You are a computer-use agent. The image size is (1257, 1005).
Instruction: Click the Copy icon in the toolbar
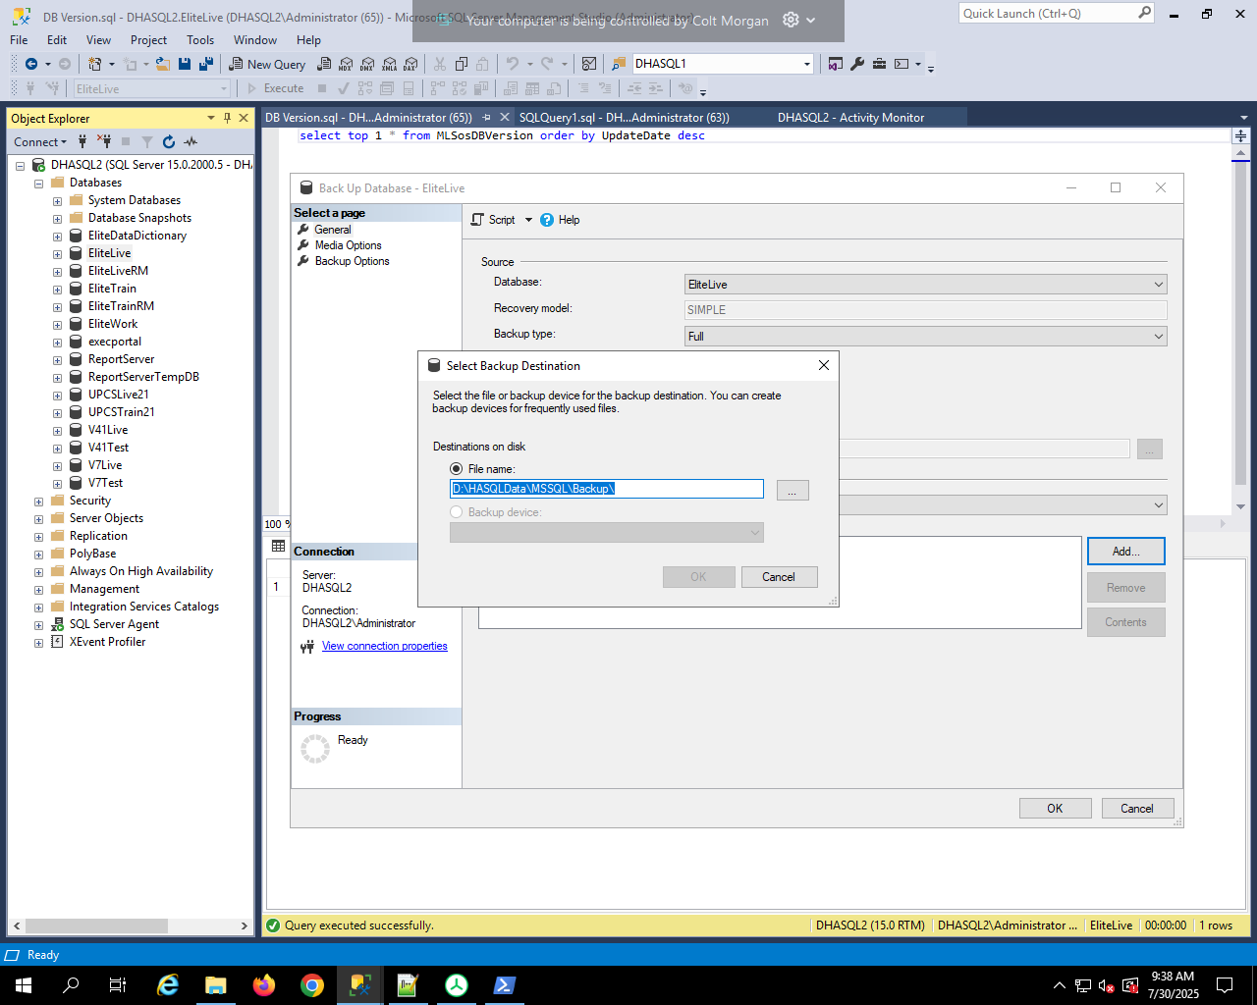click(x=462, y=64)
